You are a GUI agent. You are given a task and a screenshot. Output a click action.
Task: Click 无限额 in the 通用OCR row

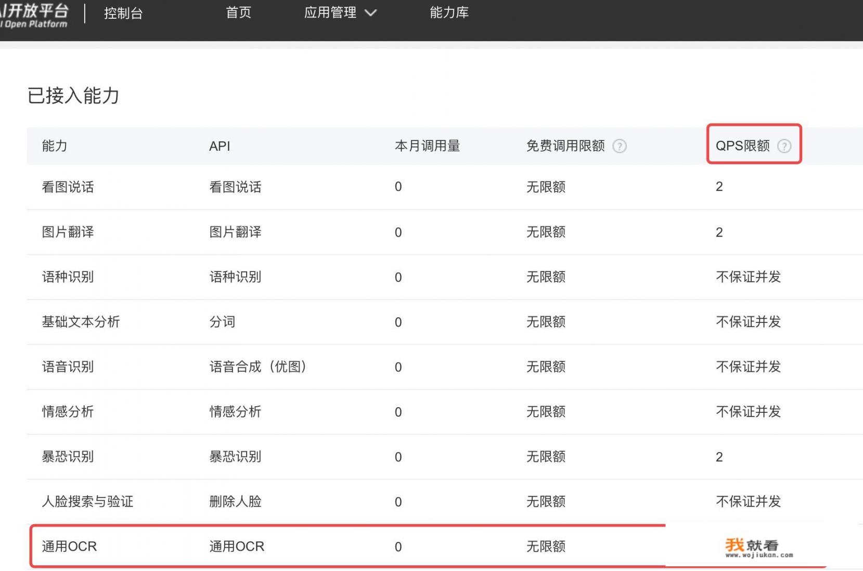(x=546, y=547)
